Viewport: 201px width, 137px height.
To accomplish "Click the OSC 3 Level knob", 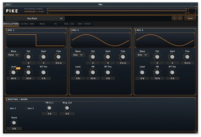I will pos(142,72).
